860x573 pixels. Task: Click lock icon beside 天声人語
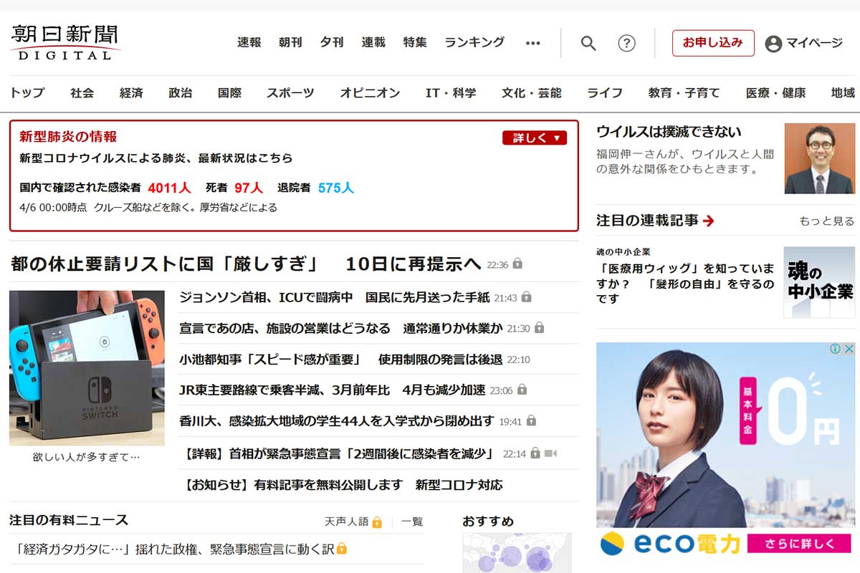tap(377, 522)
